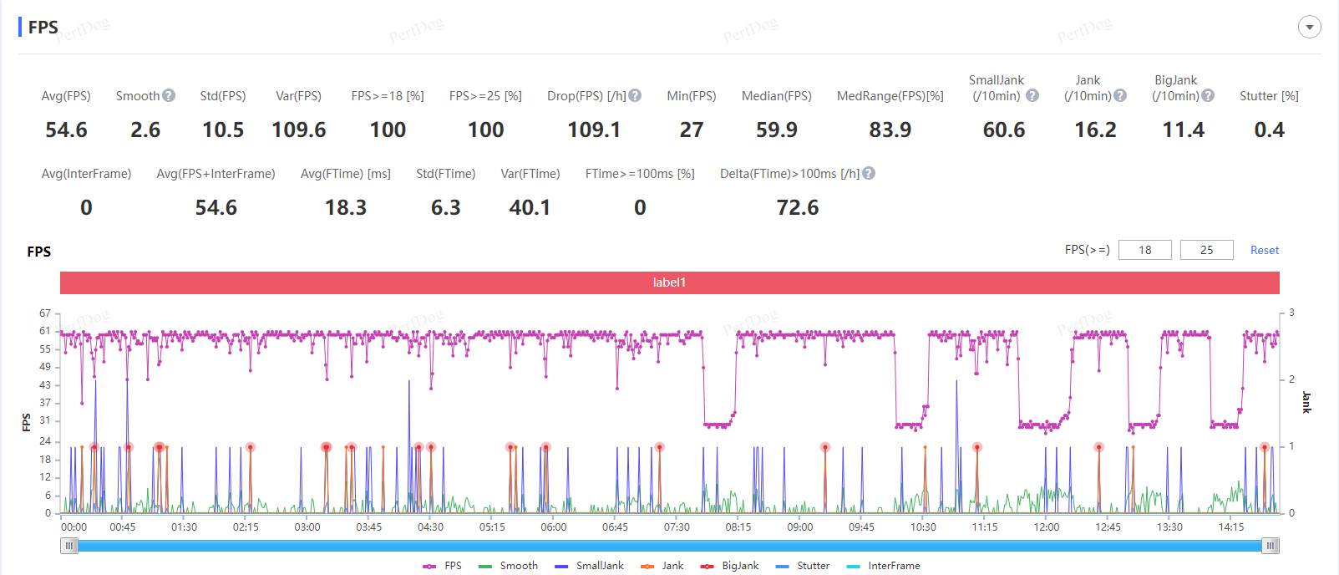Click the Delta(FTime)>100ms help icon
1339x575 pixels.
(x=869, y=173)
